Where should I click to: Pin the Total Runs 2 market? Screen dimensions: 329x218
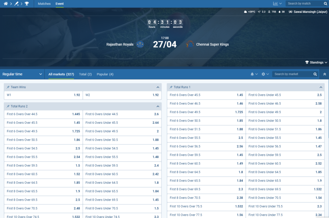coord(8,106)
